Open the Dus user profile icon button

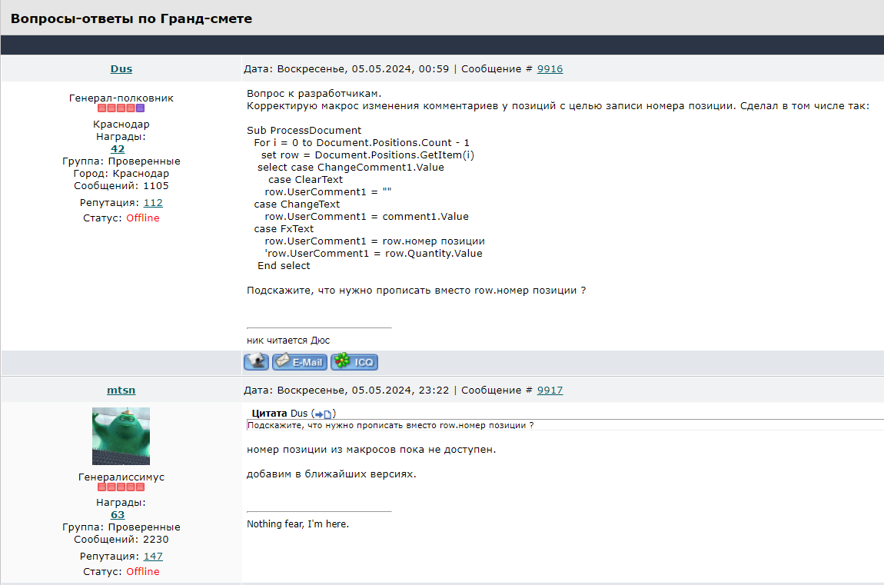pos(256,362)
